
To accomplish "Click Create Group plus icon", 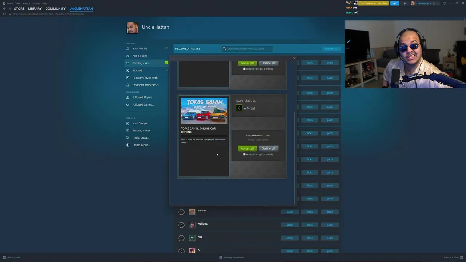I will 127,145.
